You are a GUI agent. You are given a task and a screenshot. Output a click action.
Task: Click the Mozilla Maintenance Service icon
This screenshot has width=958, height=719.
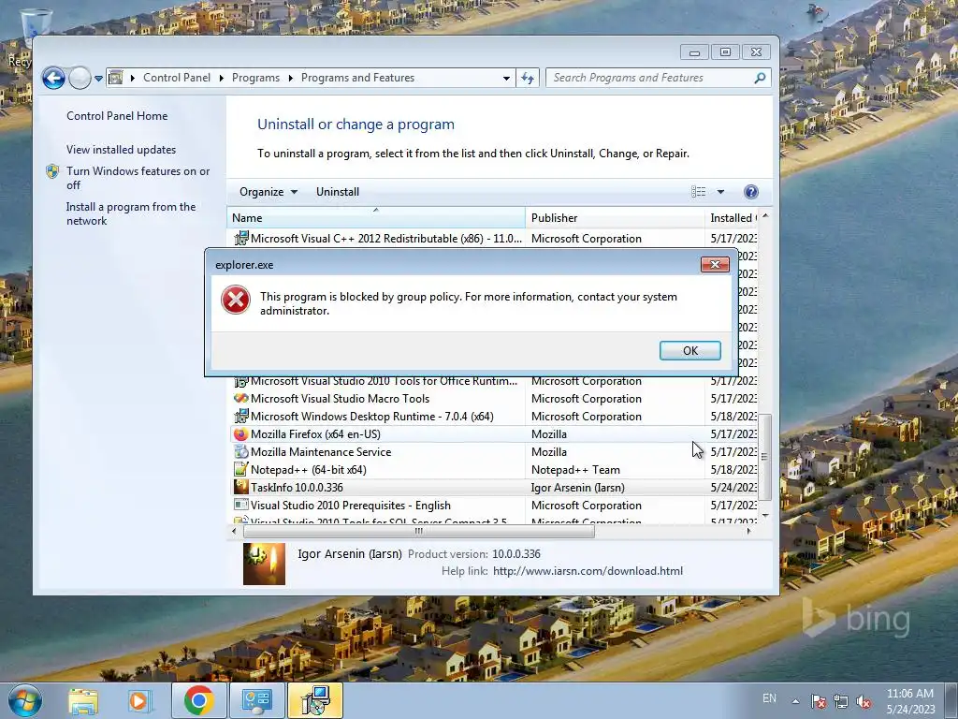point(240,452)
